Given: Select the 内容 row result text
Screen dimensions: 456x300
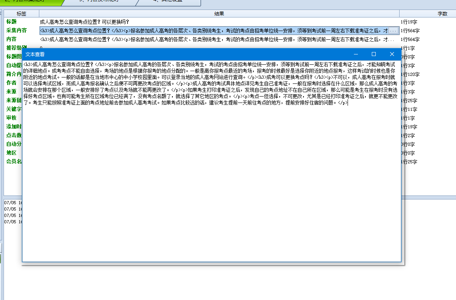Looking at the screenshot, I should click(214, 39).
